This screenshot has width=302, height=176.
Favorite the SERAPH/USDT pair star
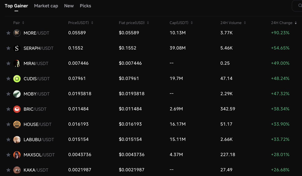pos(8,48)
